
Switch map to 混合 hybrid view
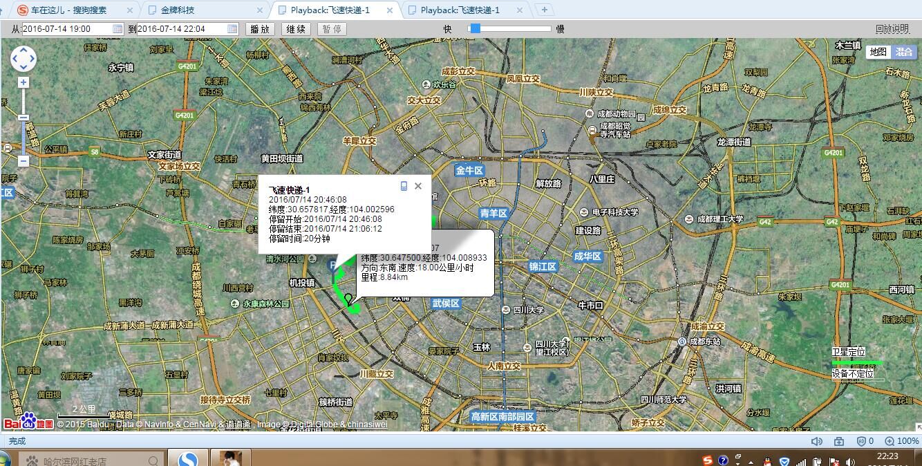(903, 52)
